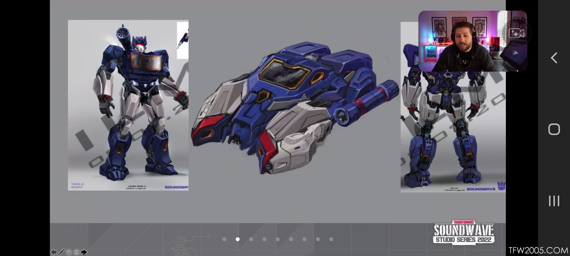Advance with the next slide arrow
Screen dimensions: 570x256
84,252
